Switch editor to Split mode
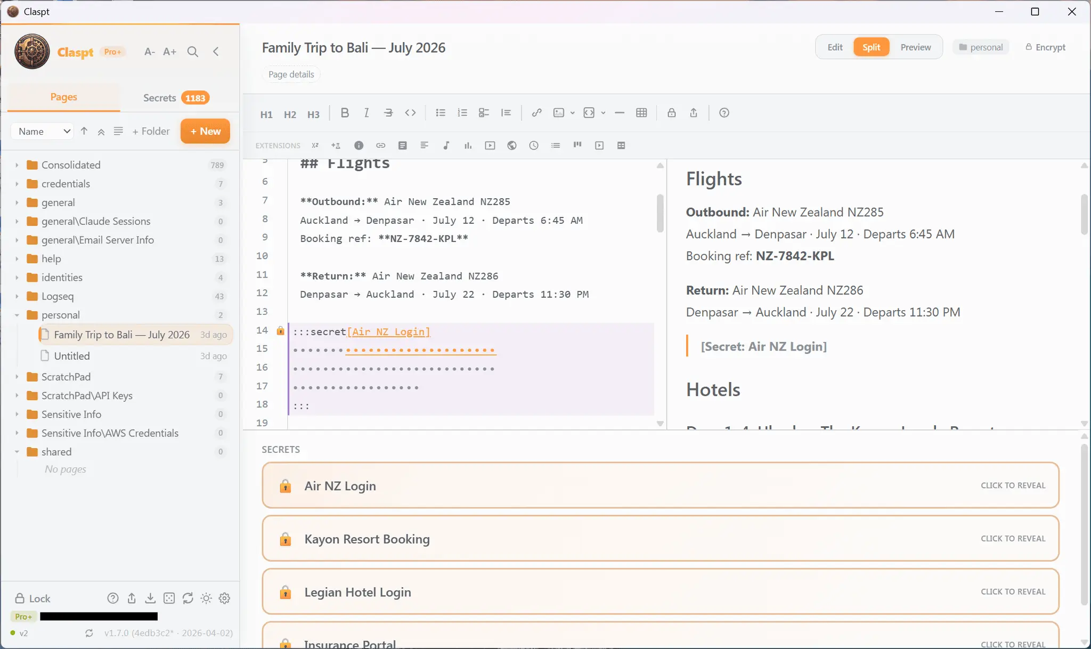This screenshot has height=649, width=1091. point(872,47)
